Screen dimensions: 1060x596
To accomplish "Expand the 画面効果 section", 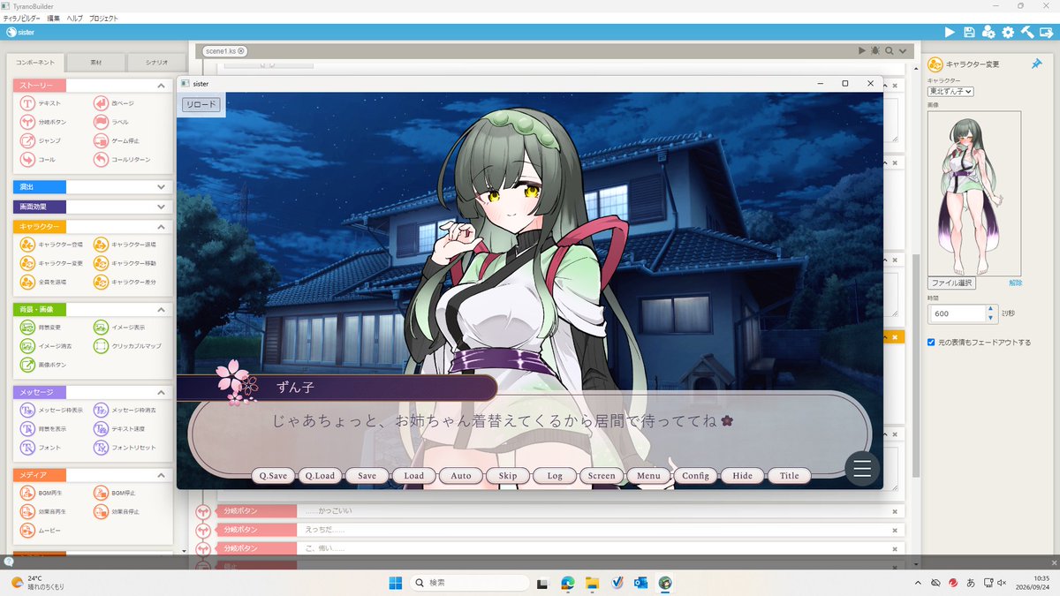I will click(161, 207).
